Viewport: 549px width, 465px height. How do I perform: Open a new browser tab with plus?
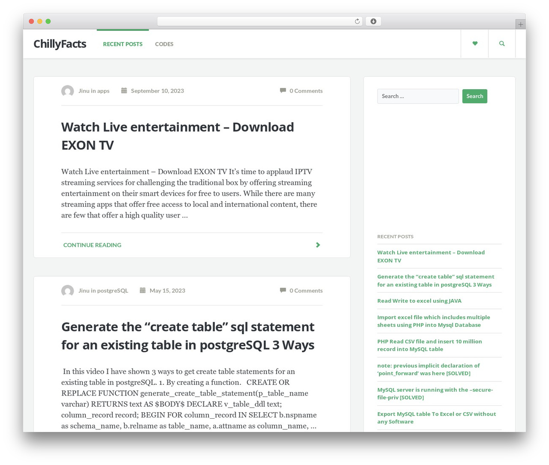tap(520, 24)
